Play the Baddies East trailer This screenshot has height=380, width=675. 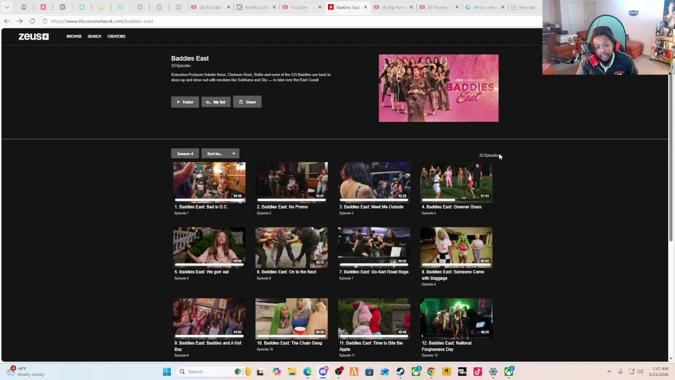coord(185,102)
